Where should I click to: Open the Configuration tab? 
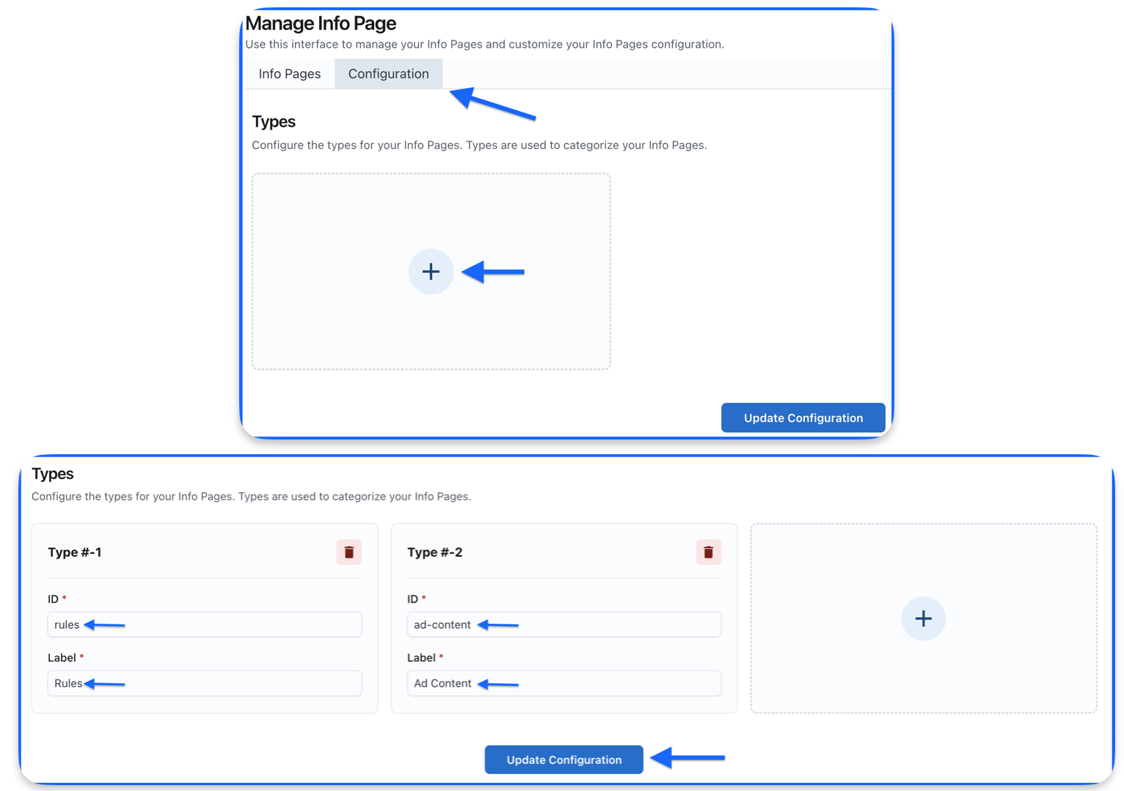tap(388, 74)
